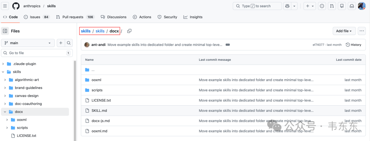Open the Add file dropdown button

tap(344, 31)
